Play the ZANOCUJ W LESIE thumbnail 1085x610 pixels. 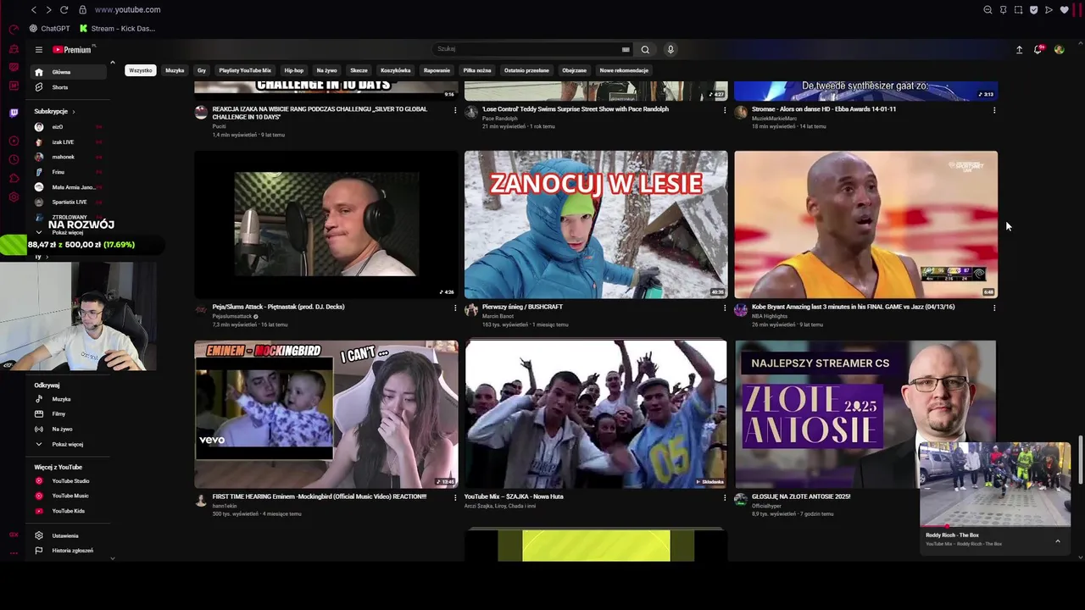(x=596, y=225)
